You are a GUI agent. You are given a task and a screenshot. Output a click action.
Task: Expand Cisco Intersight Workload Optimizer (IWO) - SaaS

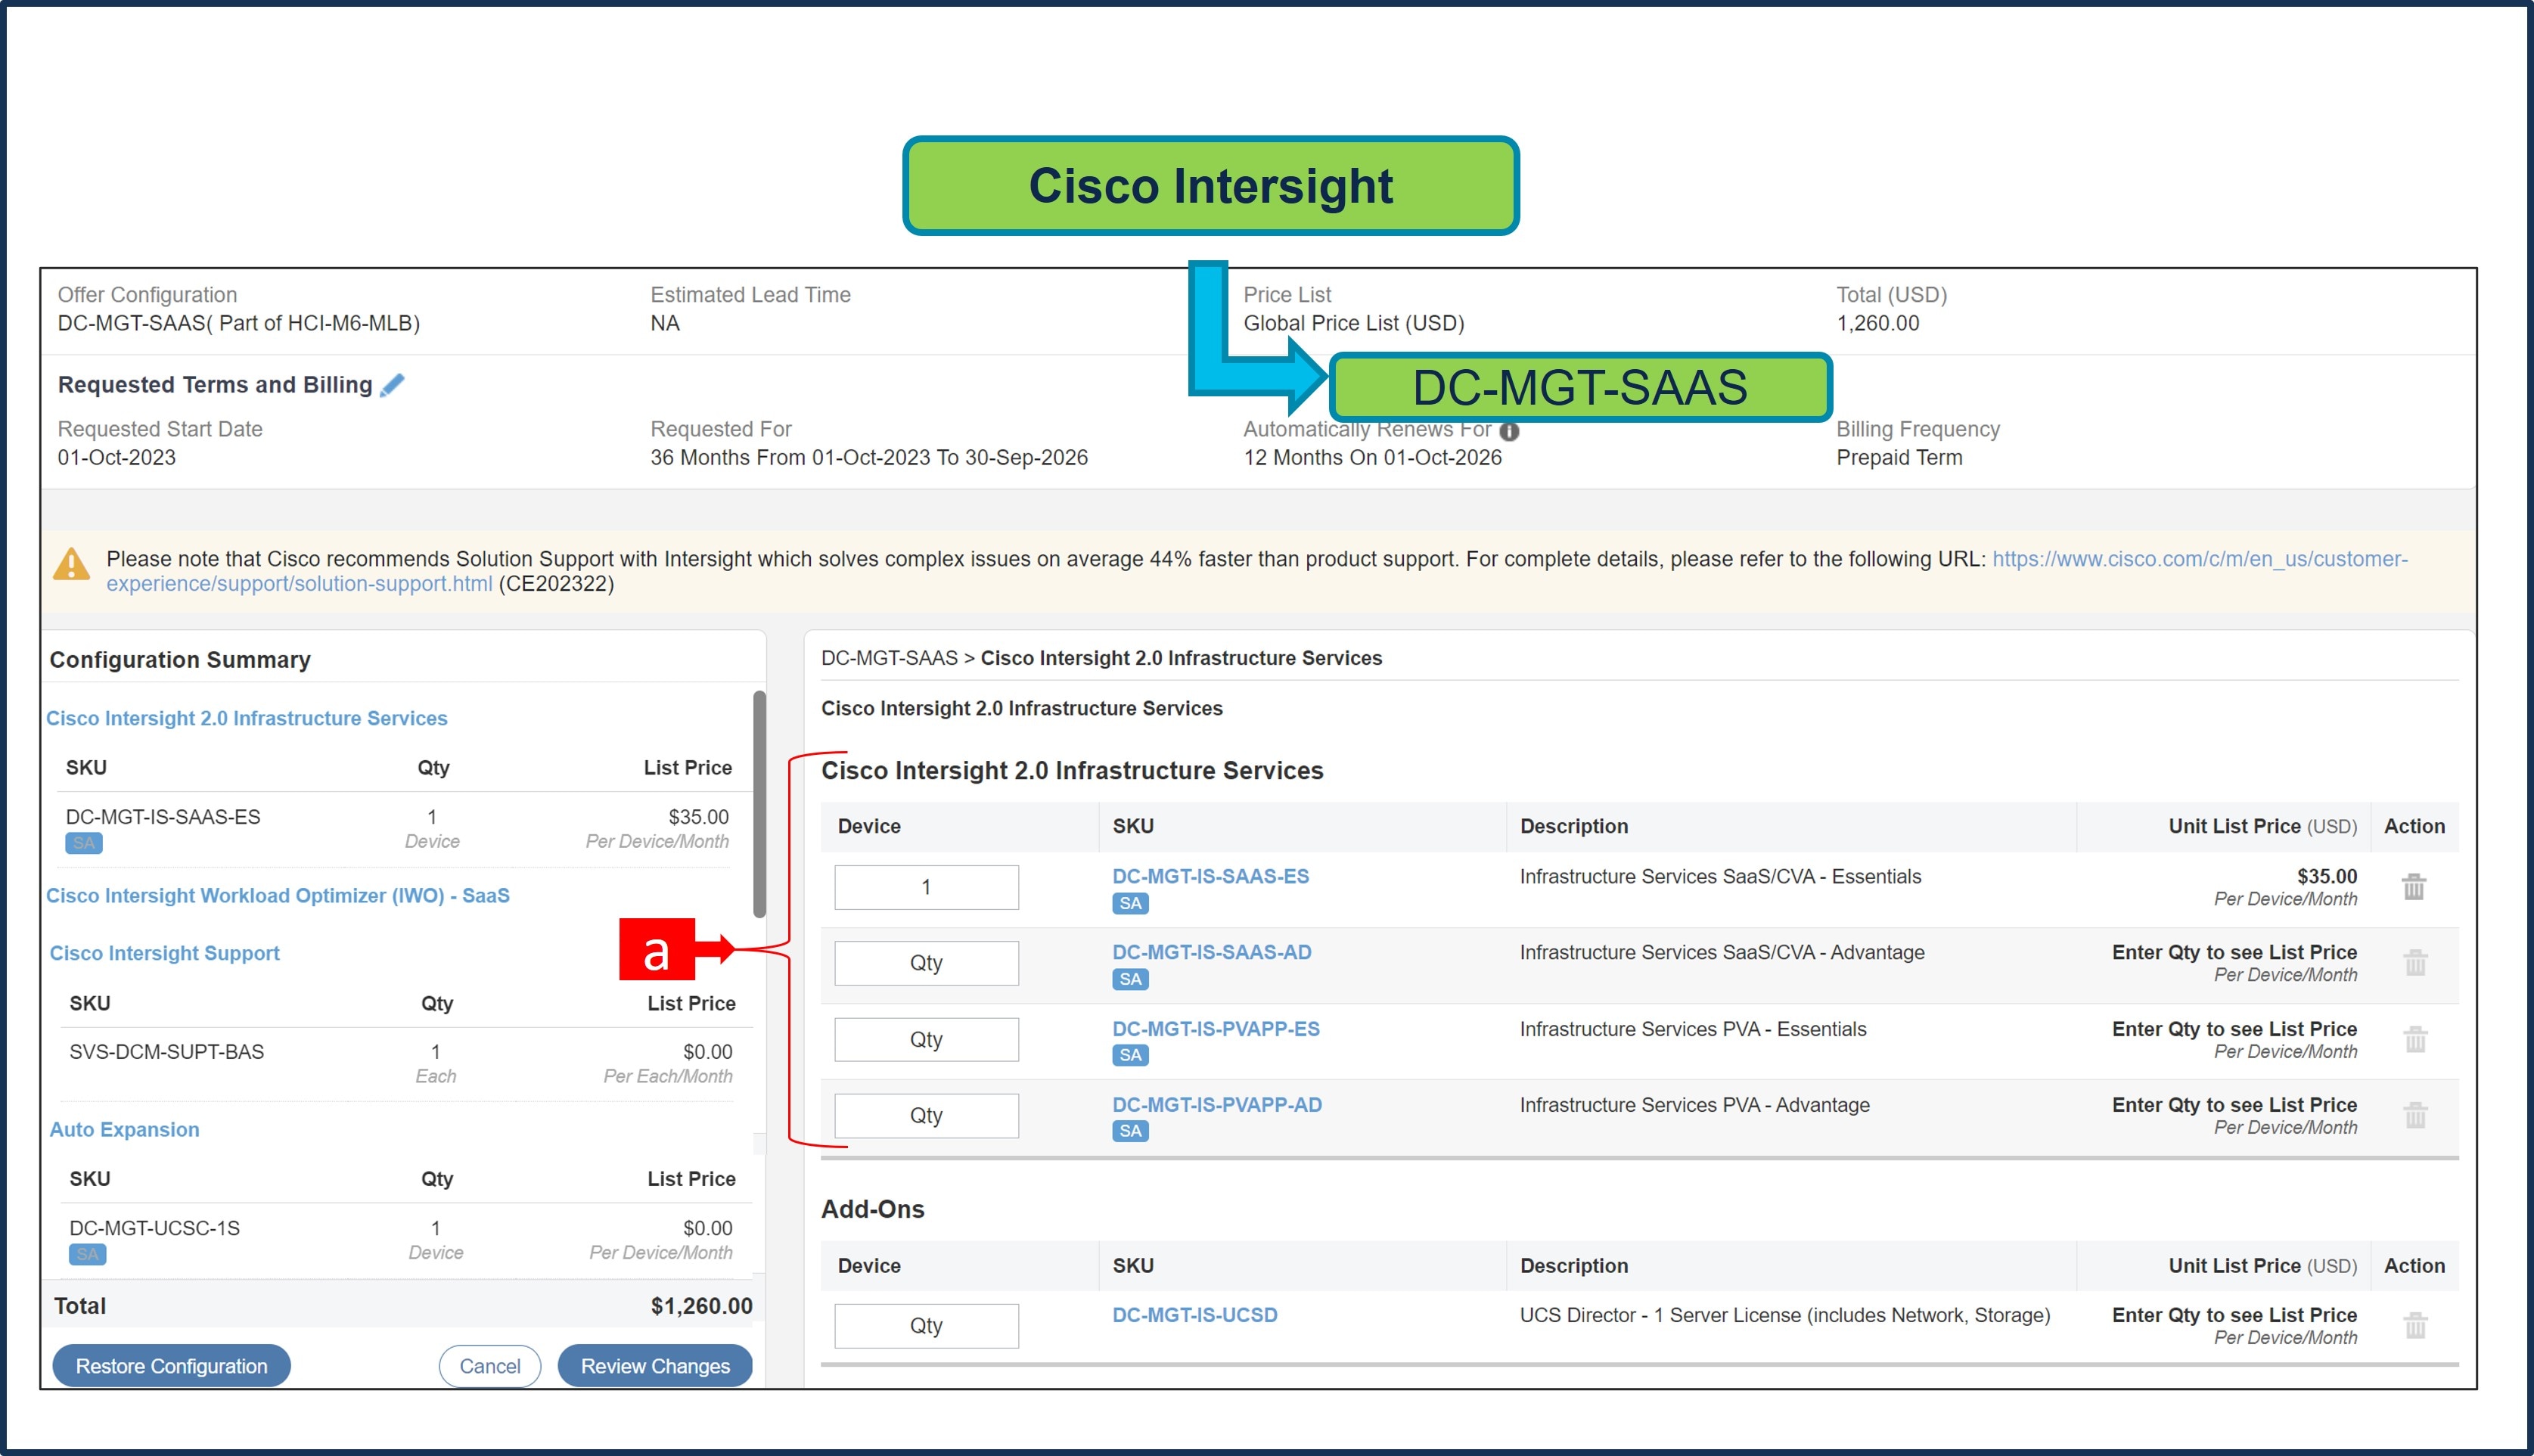(x=278, y=895)
